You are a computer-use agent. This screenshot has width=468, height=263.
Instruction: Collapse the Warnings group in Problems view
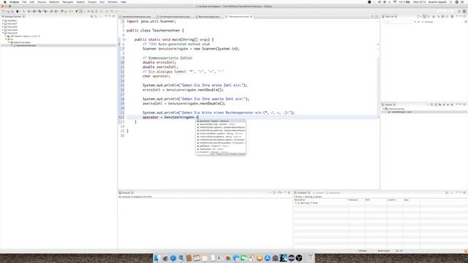tap(295, 203)
